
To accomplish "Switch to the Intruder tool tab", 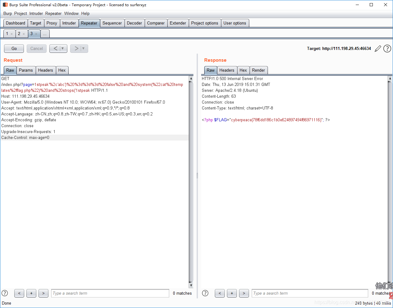I will (69, 23).
